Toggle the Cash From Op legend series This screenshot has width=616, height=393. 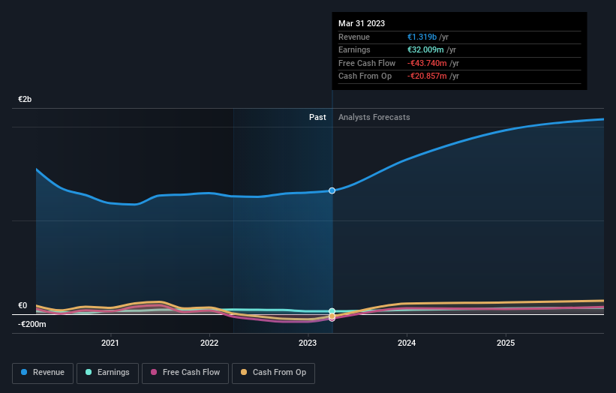pyautogui.click(x=273, y=373)
